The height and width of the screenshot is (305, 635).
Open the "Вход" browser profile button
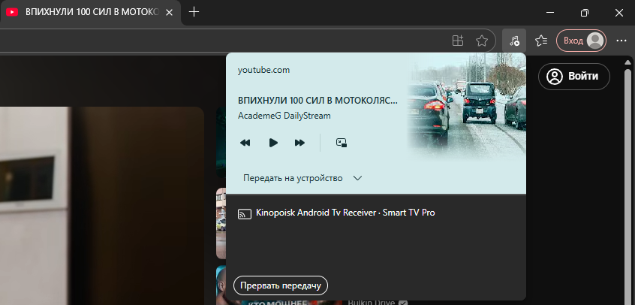click(581, 41)
